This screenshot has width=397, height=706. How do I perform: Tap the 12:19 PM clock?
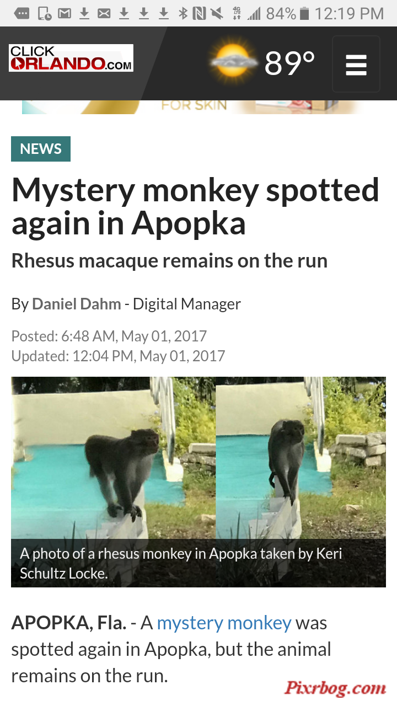pyautogui.click(x=349, y=13)
